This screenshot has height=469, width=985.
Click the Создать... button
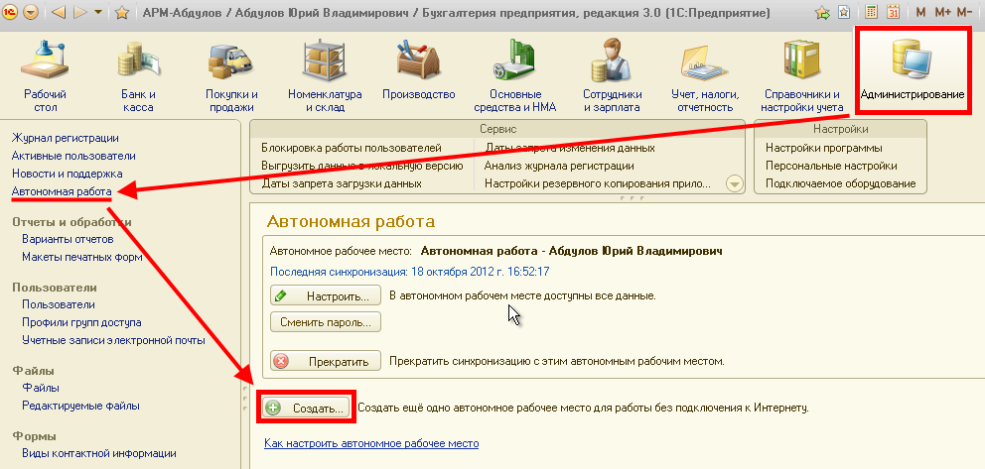click(x=306, y=409)
